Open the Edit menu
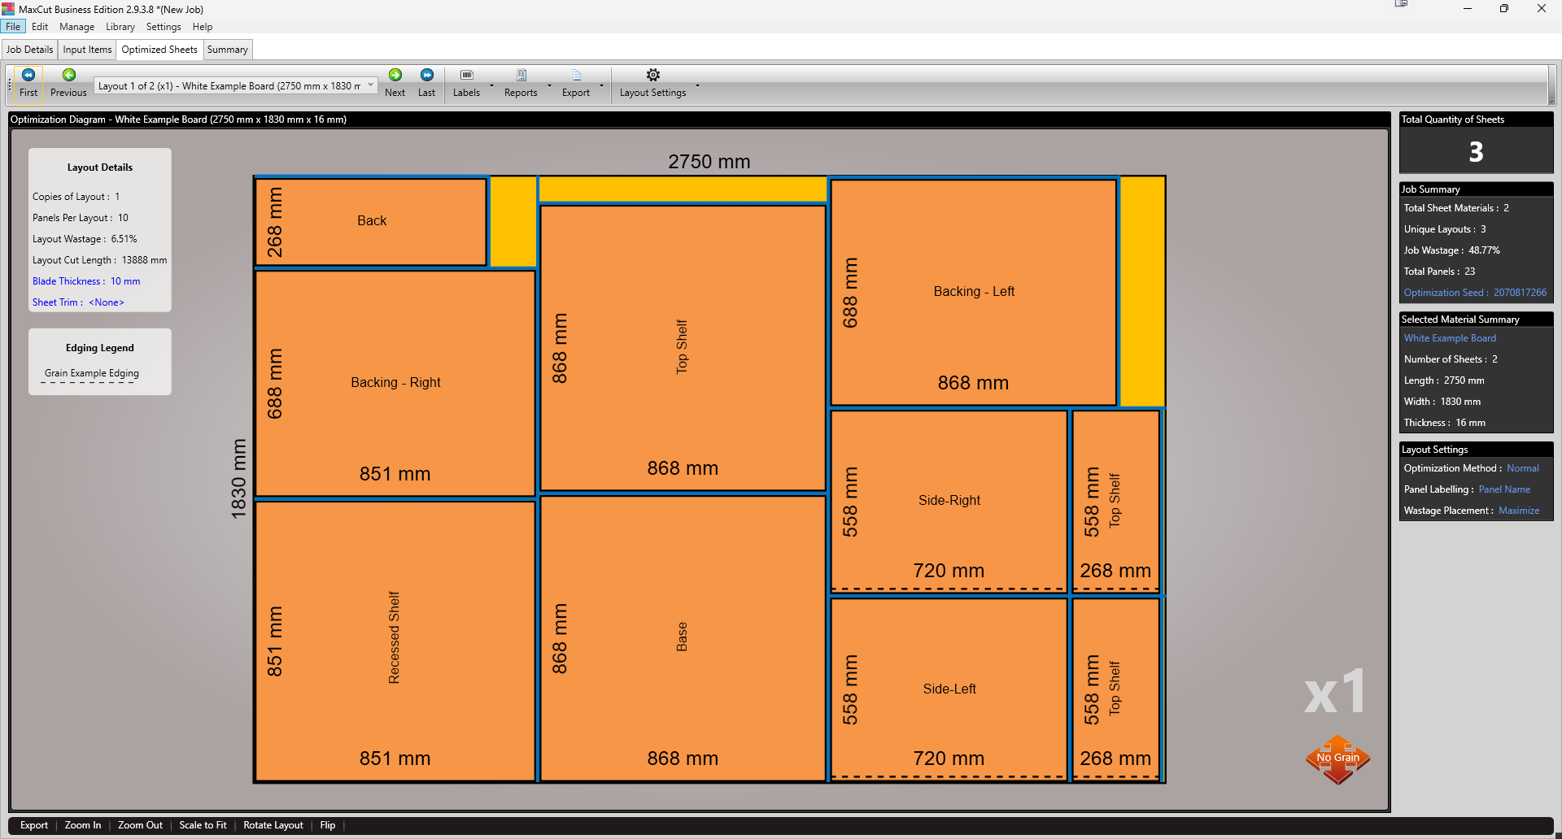1562x839 pixels. tap(40, 27)
